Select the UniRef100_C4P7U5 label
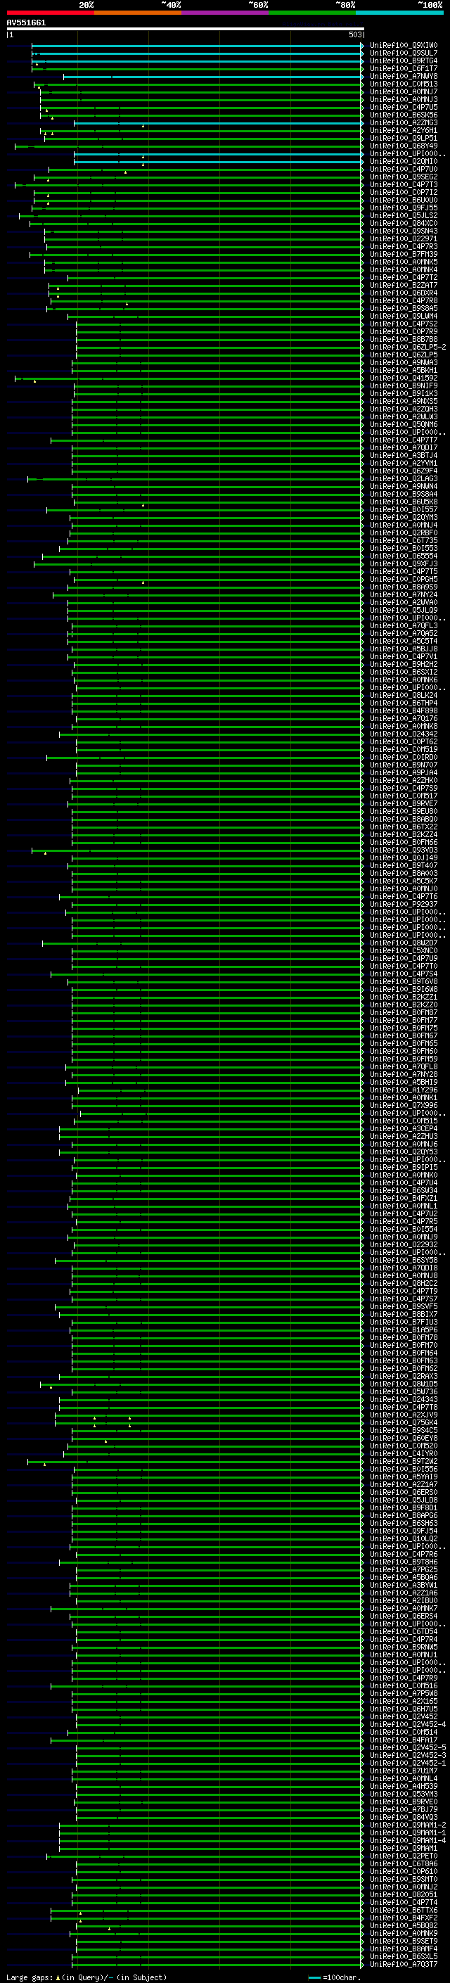The width and height of the screenshot is (450, 1983). (404, 107)
